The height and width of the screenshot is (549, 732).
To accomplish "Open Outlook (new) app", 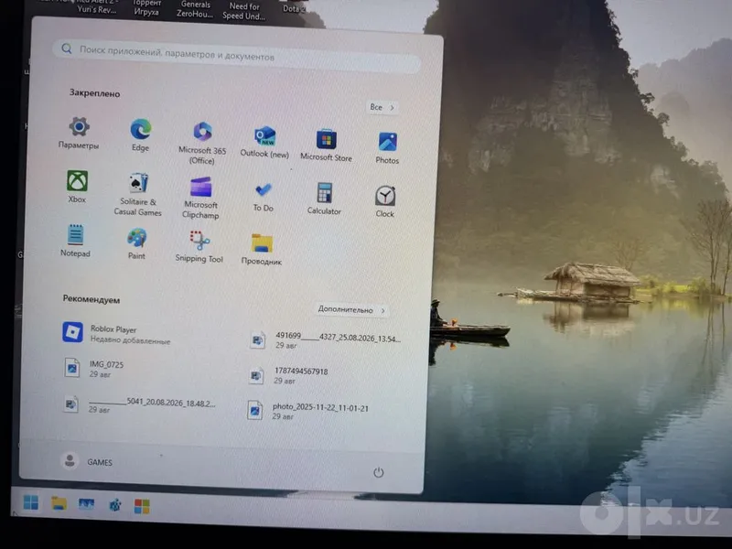I will coord(264,142).
